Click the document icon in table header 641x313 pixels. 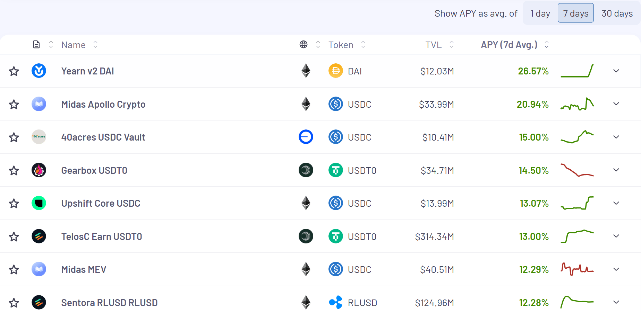[36, 45]
